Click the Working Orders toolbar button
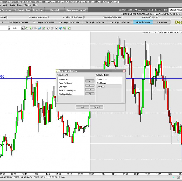Screen dimensions: 182x181 pos(22,10)
